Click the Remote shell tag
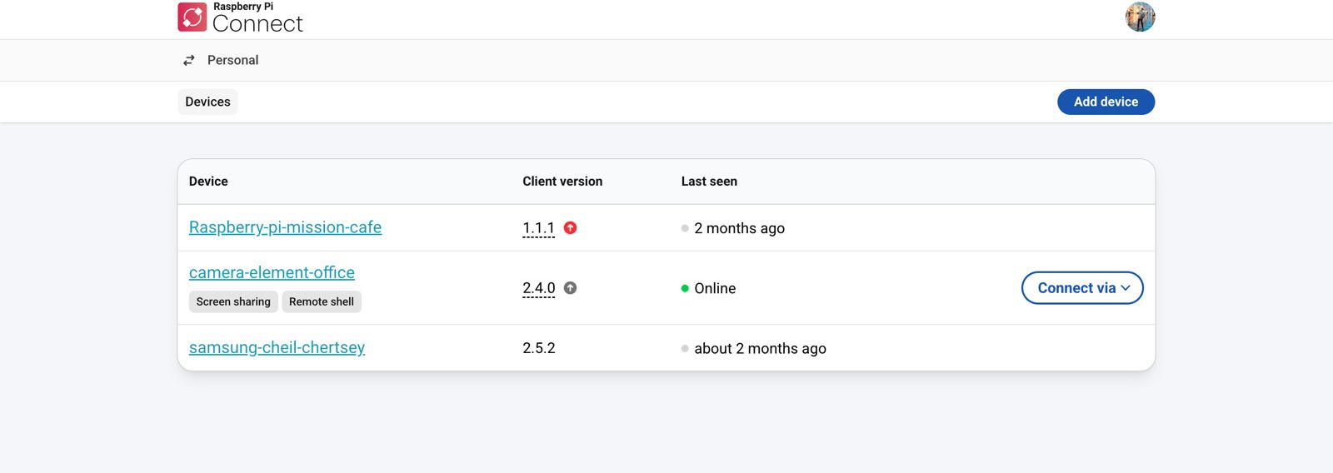Viewport: 1333px width, 473px height. [322, 301]
